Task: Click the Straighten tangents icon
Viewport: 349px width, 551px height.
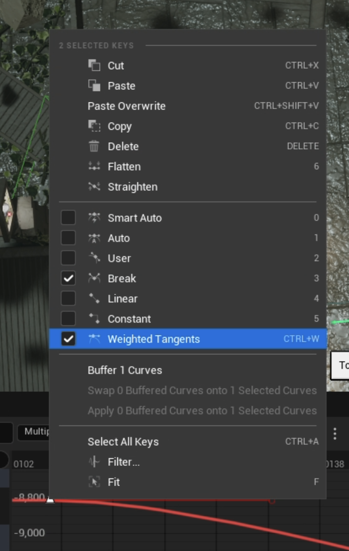Action: (94, 187)
